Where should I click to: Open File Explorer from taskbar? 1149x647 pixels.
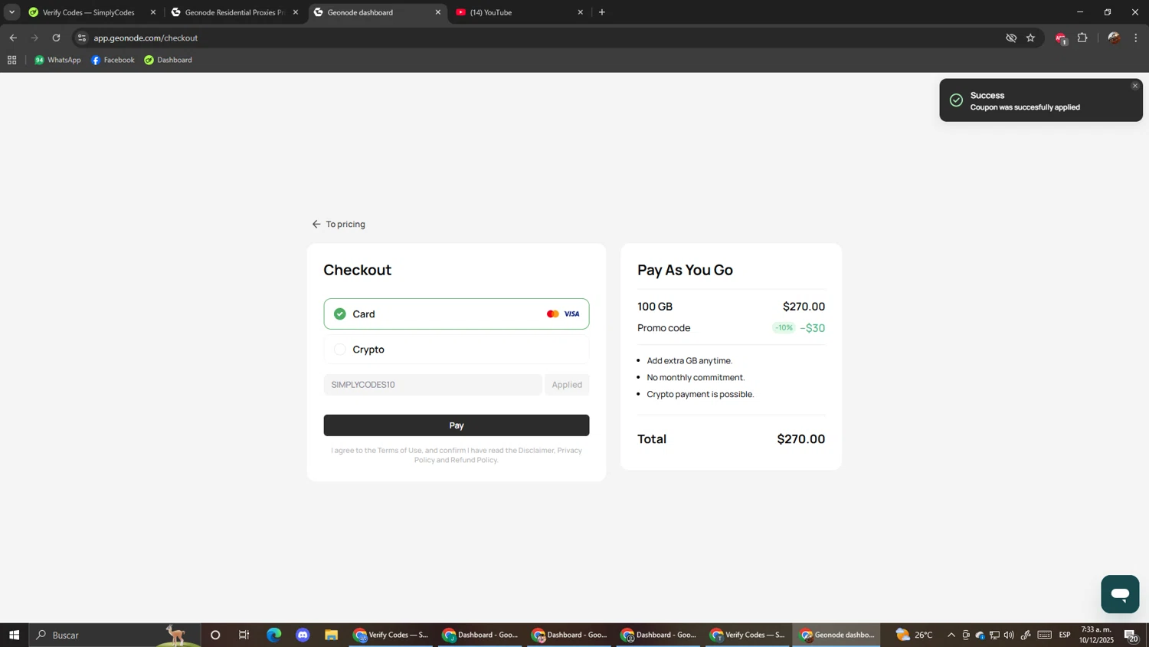click(331, 635)
